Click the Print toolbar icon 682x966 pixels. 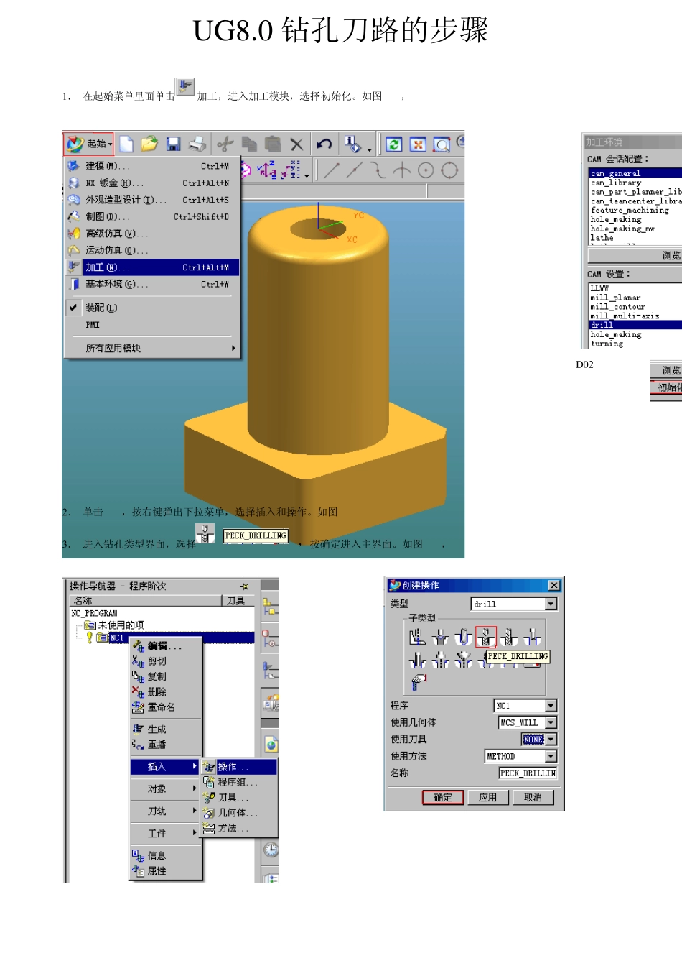click(x=197, y=144)
